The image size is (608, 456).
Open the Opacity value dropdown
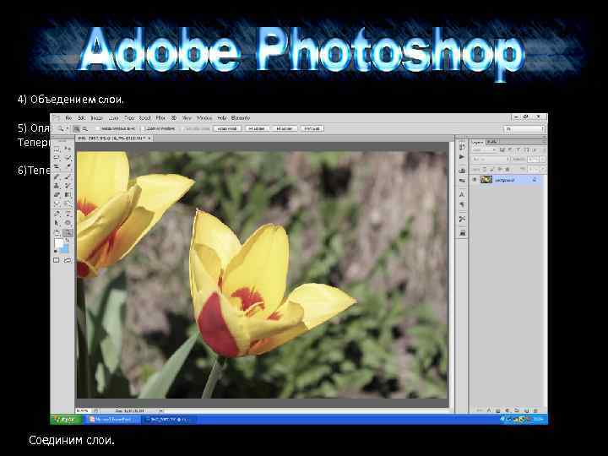pyautogui.click(x=542, y=159)
